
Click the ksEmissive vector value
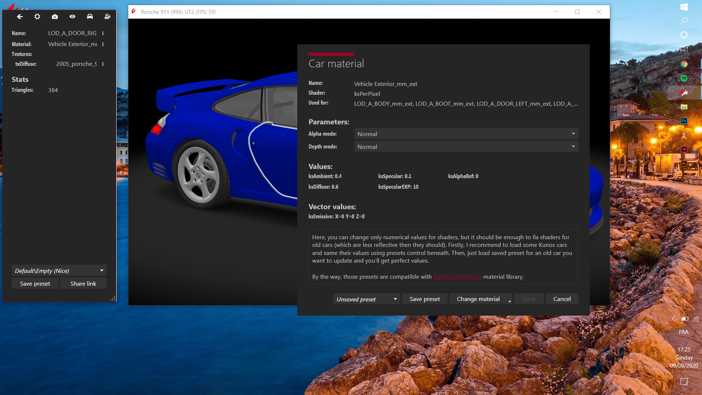(x=337, y=217)
